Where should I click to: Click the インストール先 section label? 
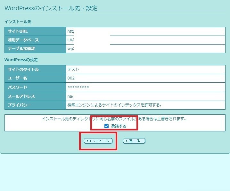coord(18,22)
